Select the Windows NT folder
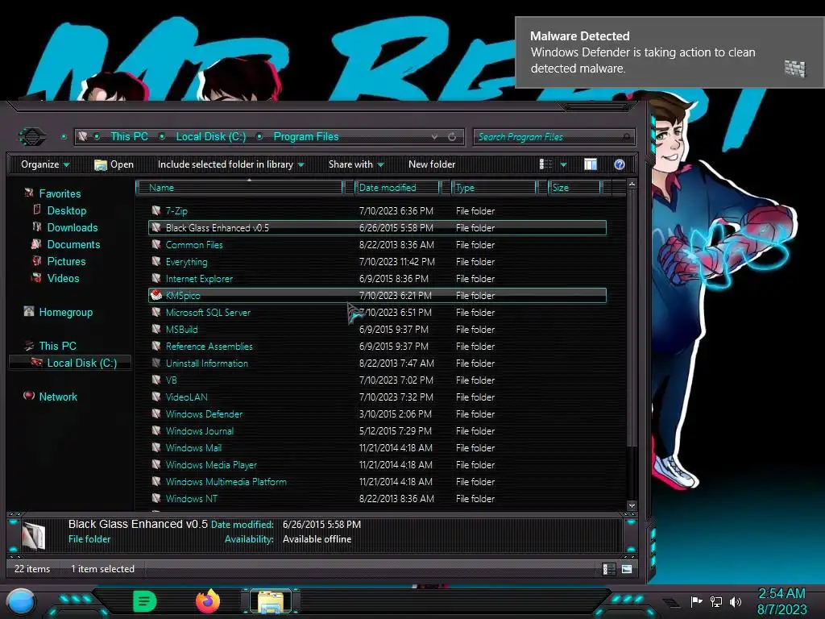Image resolution: width=825 pixels, height=619 pixels. coord(191,498)
